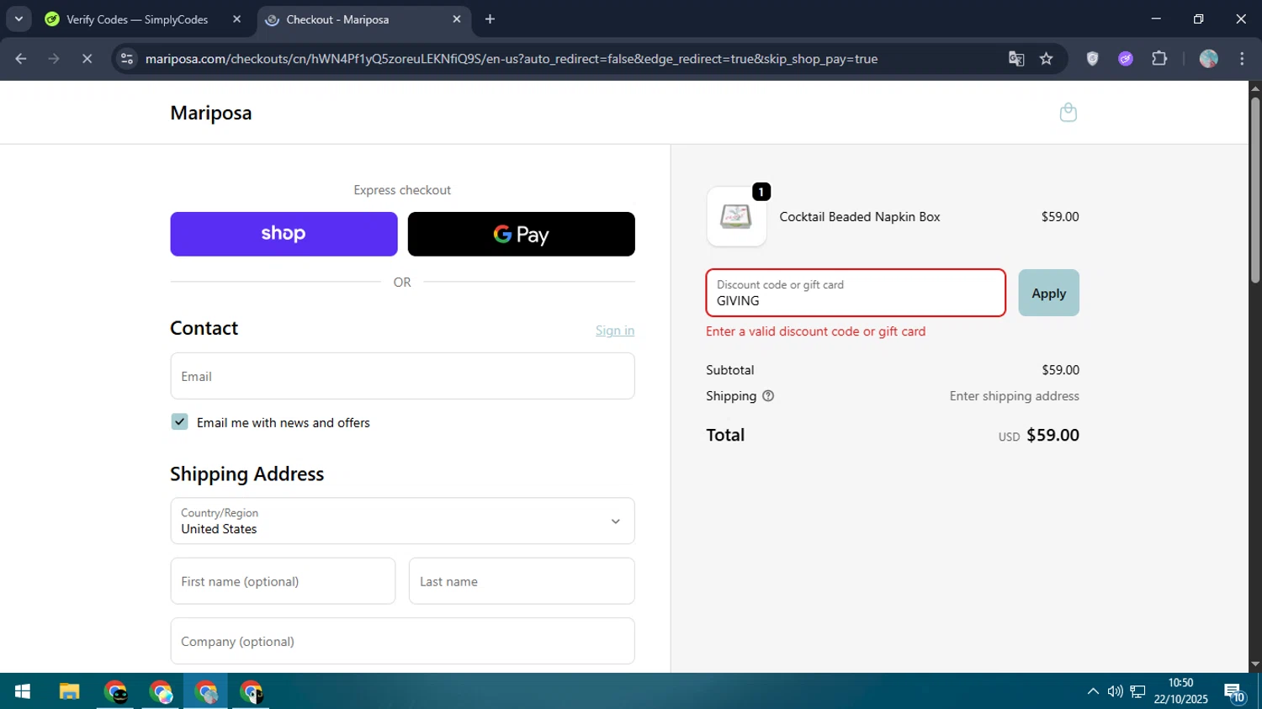Screen dimensions: 1262x709
Task: Close the Verify Codes — SimplyCodes tab
Action: coord(236,19)
